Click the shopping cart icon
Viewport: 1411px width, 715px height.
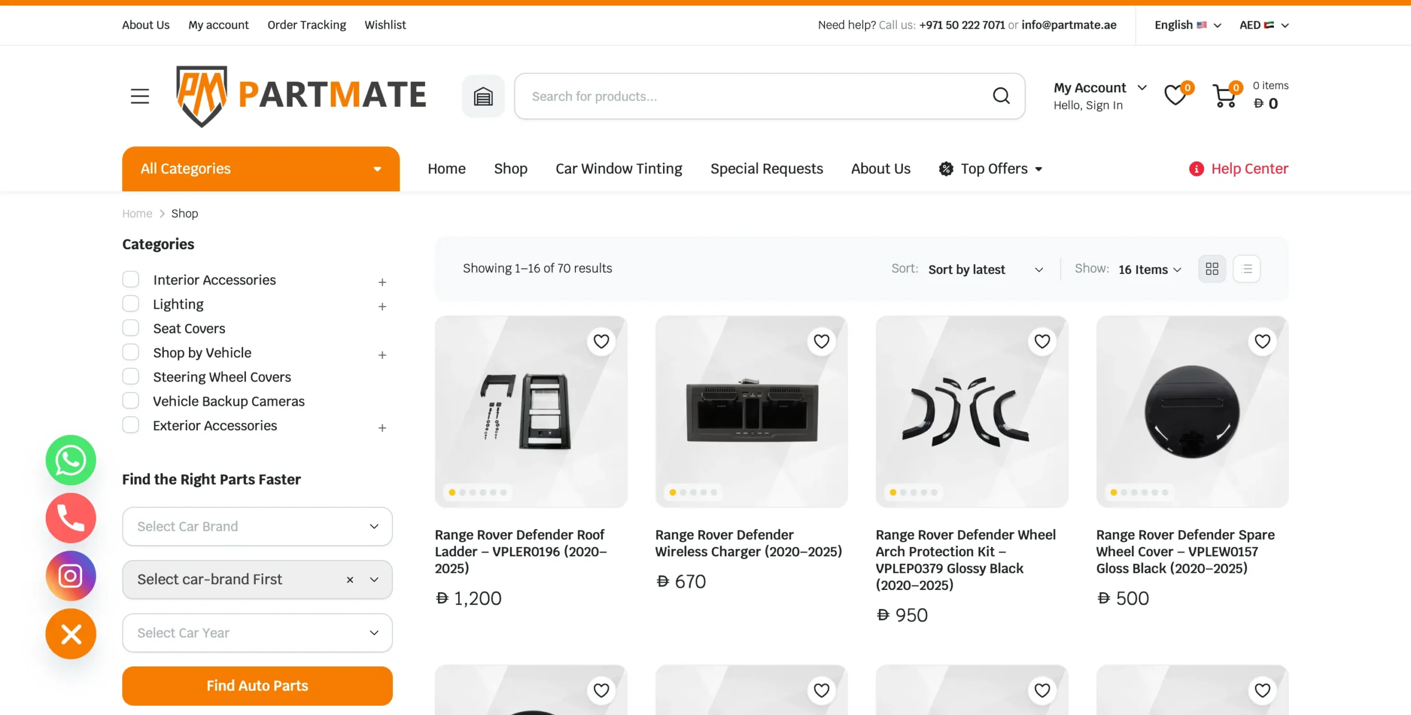[x=1225, y=96]
